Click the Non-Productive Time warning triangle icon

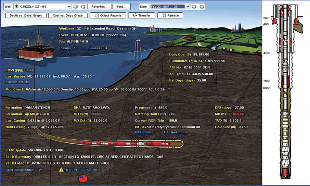pyautogui.click(x=61, y=170)
